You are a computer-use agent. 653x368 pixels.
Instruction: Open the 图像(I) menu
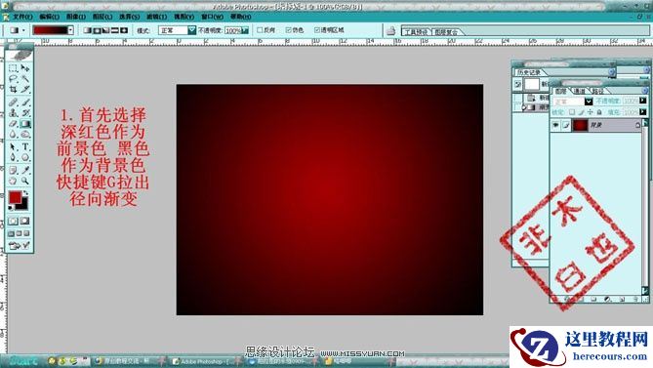[76, 17]
